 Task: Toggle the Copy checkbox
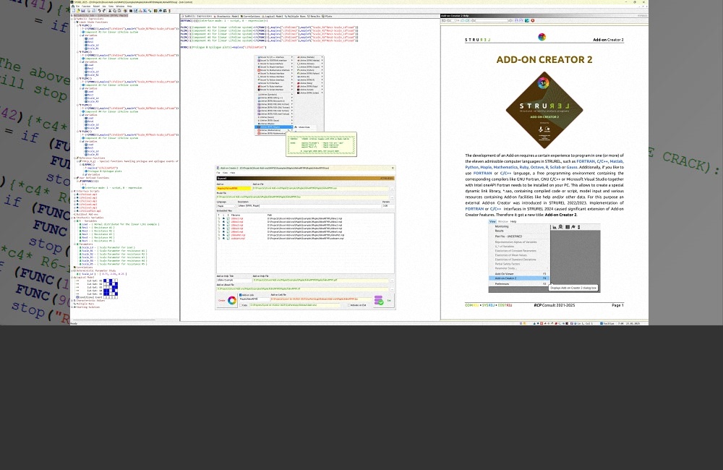pos(241,305)
